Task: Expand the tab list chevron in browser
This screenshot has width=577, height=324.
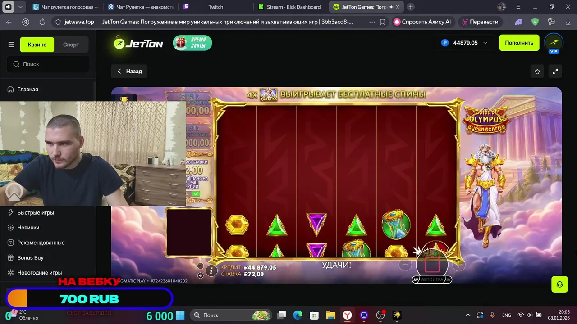Action: (x=21, y=7)
